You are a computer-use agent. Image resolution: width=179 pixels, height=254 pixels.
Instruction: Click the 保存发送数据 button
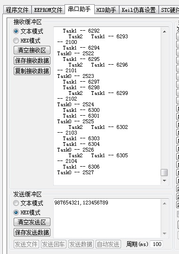tap(32, 232)
